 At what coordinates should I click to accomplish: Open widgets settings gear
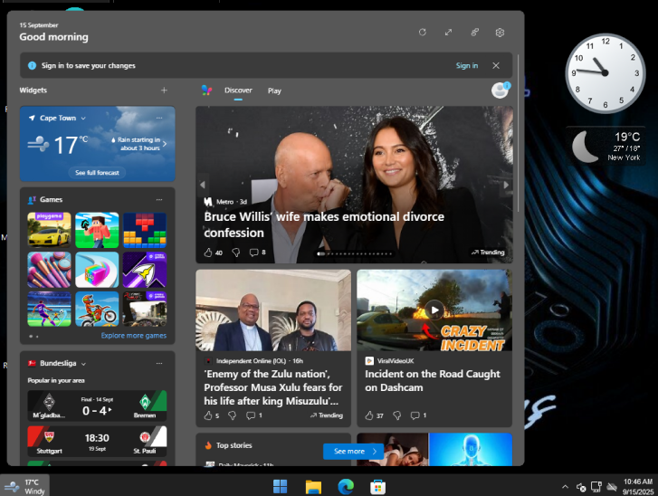tap(500, 33)
